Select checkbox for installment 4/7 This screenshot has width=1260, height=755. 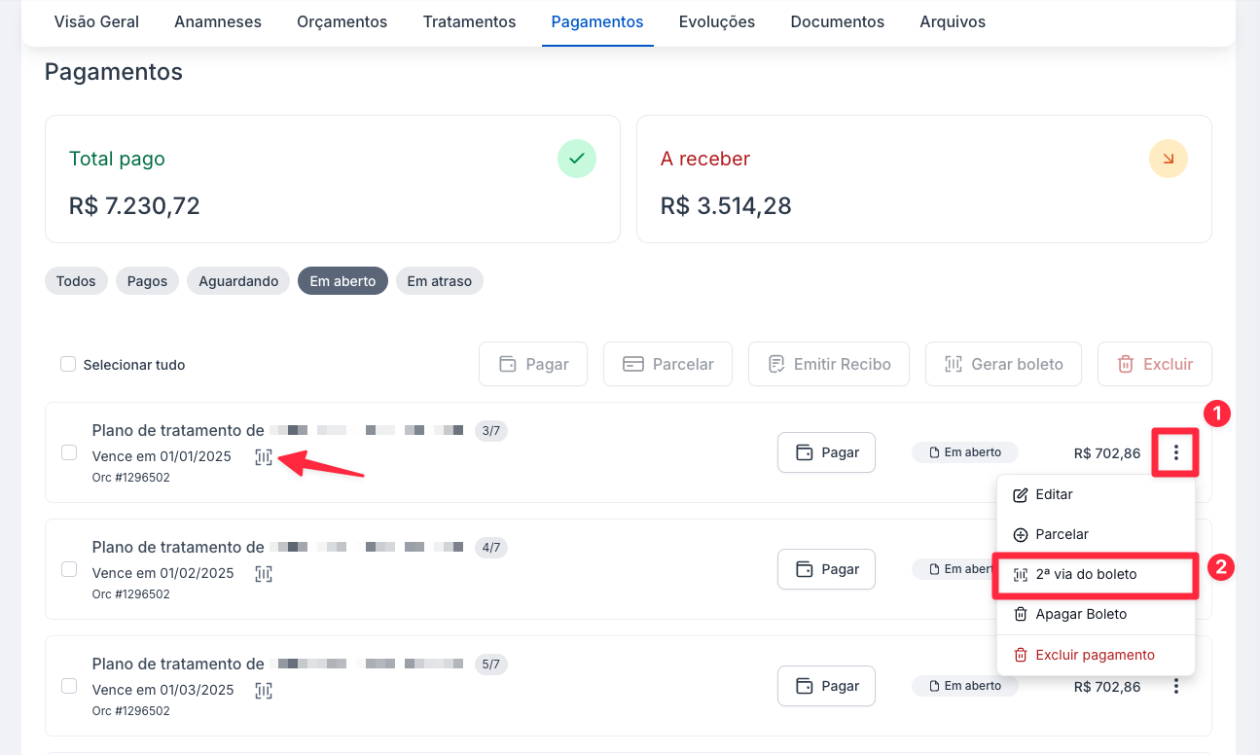(x=69, y=569)
